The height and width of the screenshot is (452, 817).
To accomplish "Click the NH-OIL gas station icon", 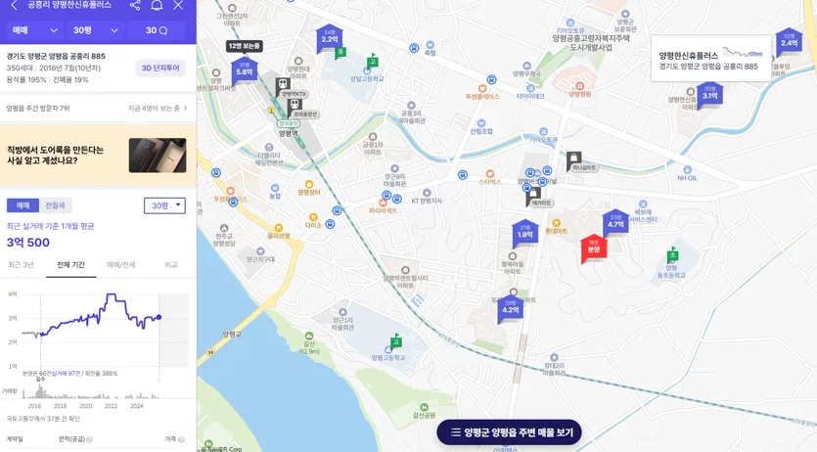I will click(x=687, y=170).
